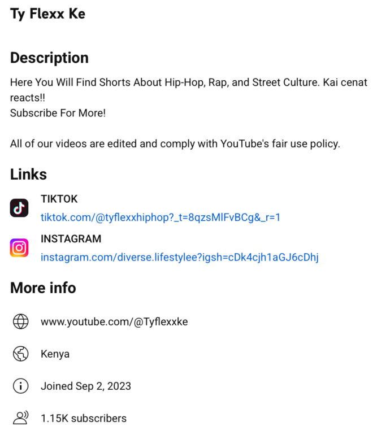Click the 1.15K subscribers count
The height and width of the screenshot is (435, 386).
click(x=84, y=419)
